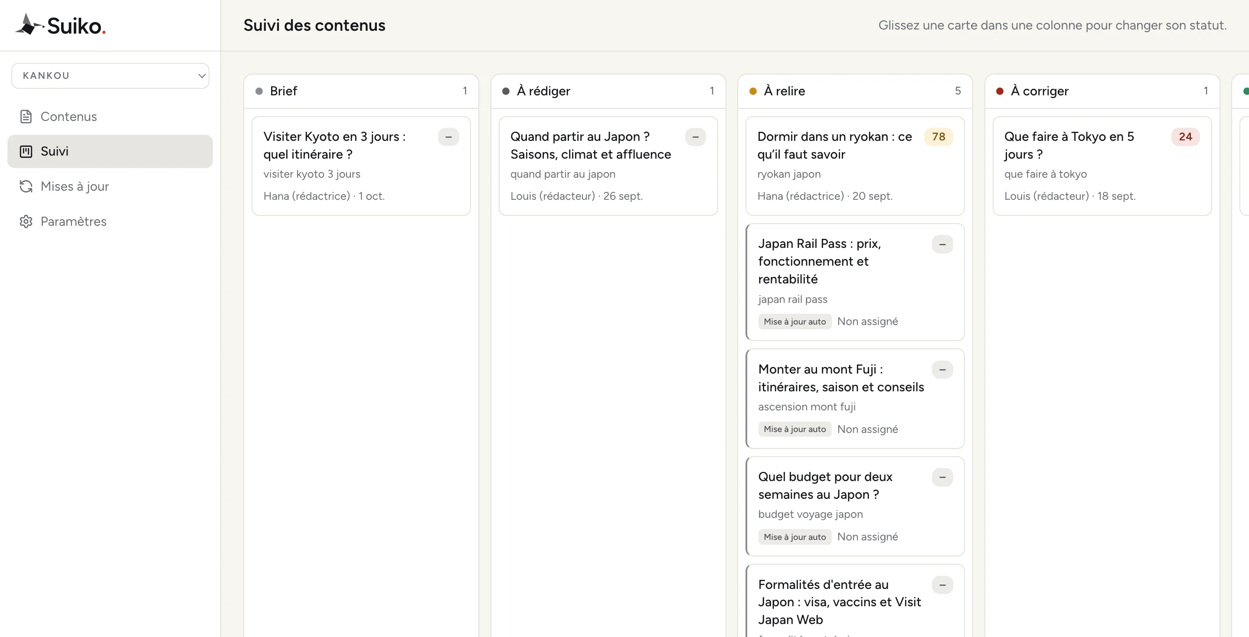
Task: Open the Monter au mont Fuji card title
Action: pos(841,378)
